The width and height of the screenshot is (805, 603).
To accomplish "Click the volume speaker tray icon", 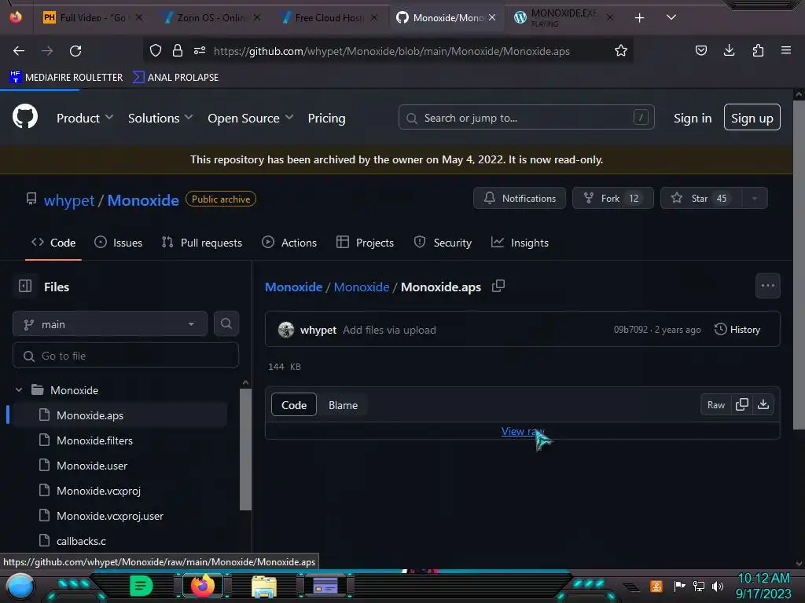I will point(718,586).
